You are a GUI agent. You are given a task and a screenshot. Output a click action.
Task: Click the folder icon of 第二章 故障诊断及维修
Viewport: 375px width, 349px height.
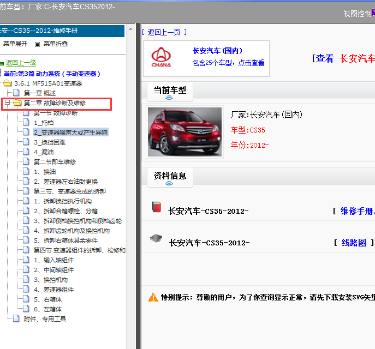click(x=17, y=103)
